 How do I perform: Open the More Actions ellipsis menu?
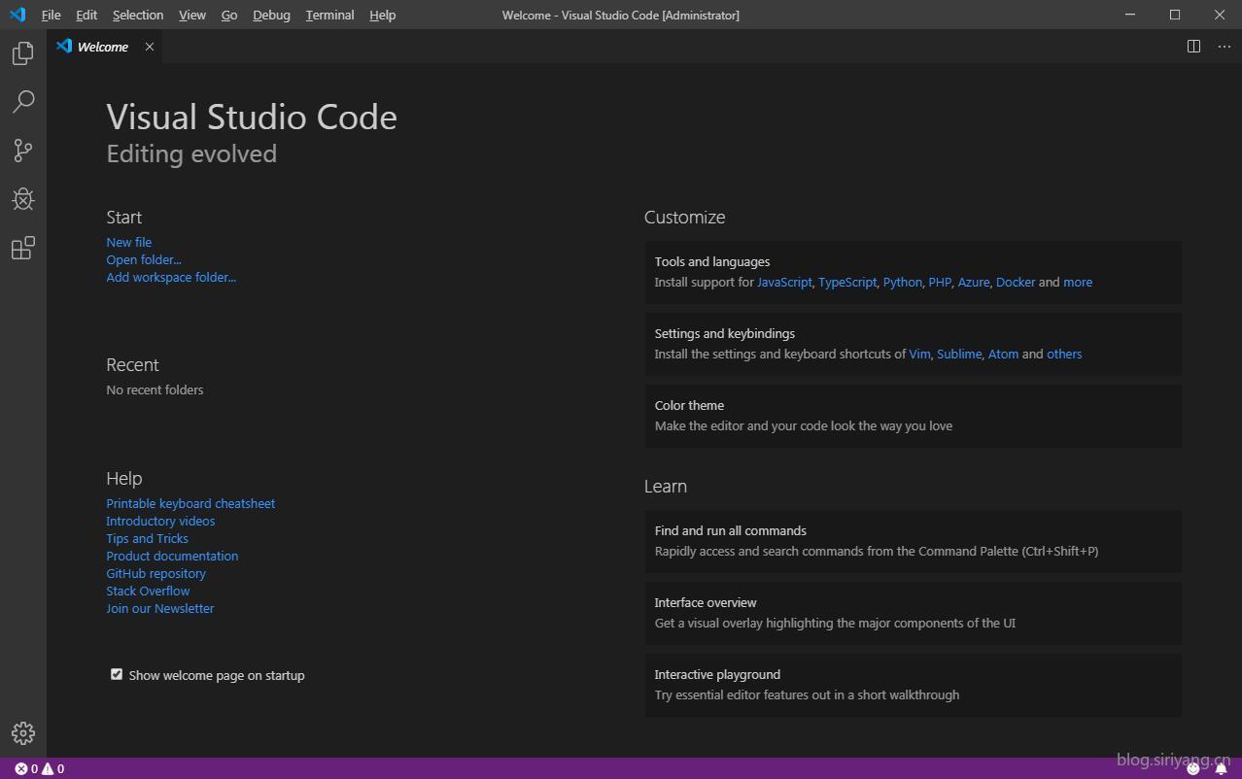[x=1224, y=47]
